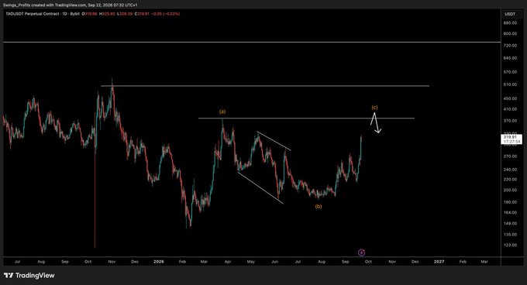Open the USDT currency selector

(x=510, y=14)
